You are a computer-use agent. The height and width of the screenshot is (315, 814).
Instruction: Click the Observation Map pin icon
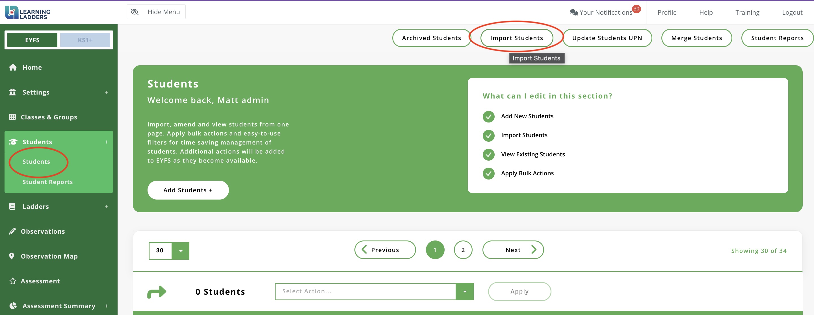[12, 256]
